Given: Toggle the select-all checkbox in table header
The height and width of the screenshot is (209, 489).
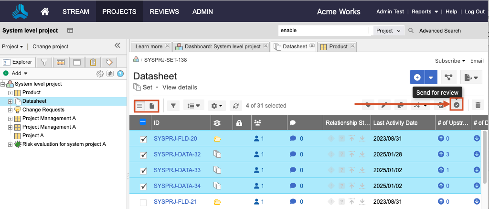Looking at the screenshot, I should [x=143, y=122].
